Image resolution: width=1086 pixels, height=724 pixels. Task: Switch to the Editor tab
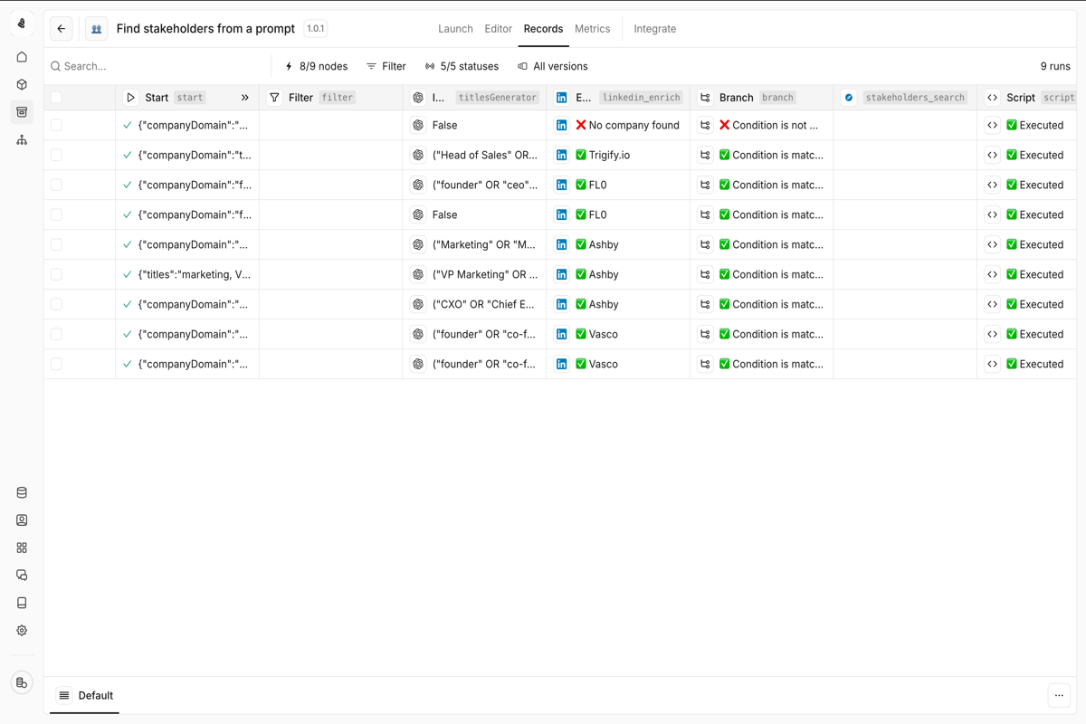(x=498, y=29)
